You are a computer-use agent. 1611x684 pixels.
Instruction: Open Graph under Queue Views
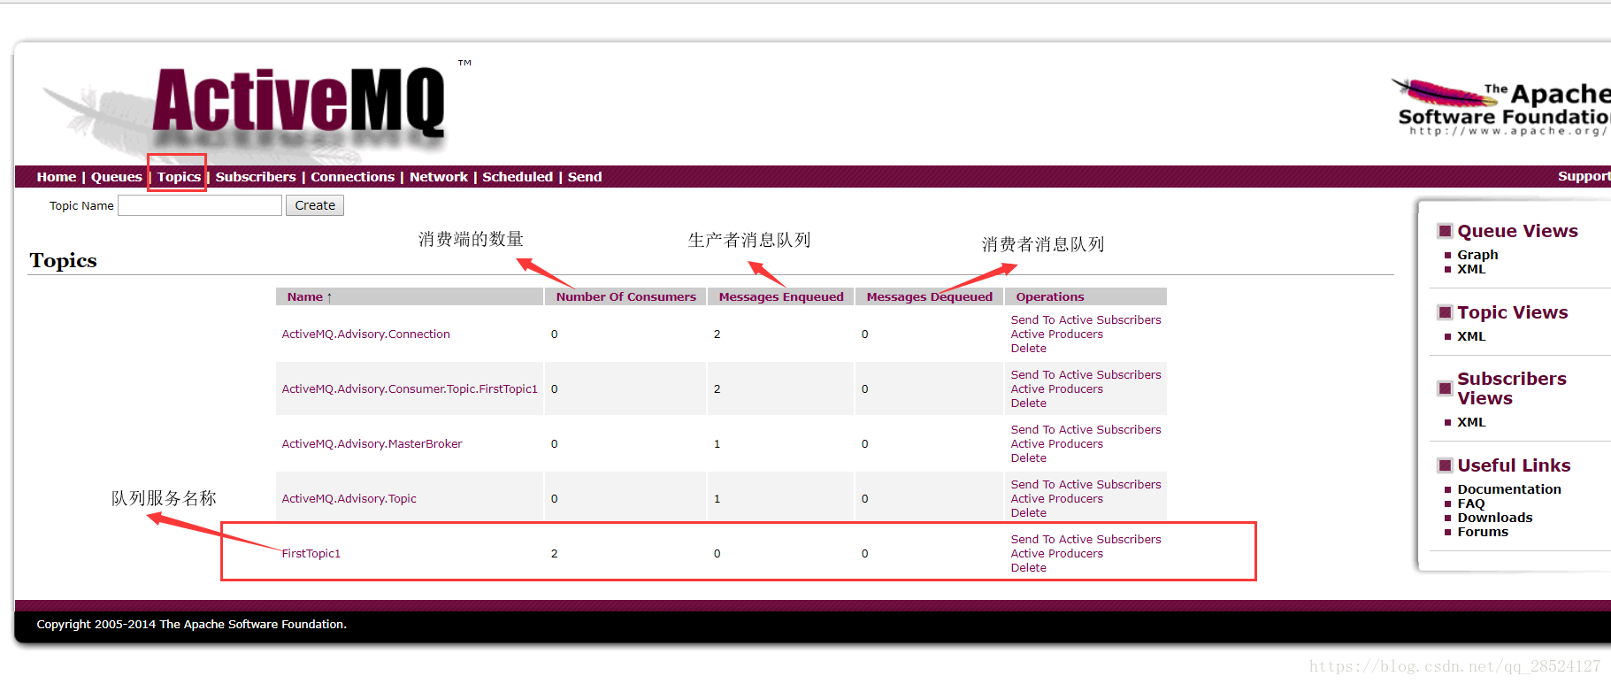1477,255
